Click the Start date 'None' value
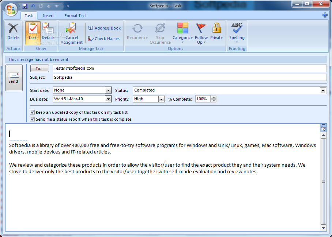The height and width of the screenshot is (237, 332). (x=59, y=90)
